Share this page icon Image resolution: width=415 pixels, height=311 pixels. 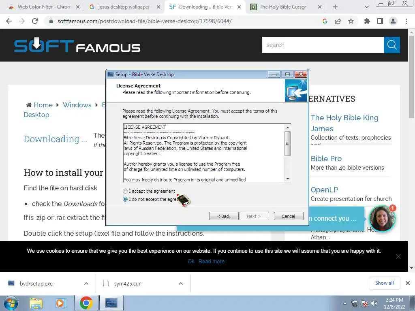click(x=338, y=21)
